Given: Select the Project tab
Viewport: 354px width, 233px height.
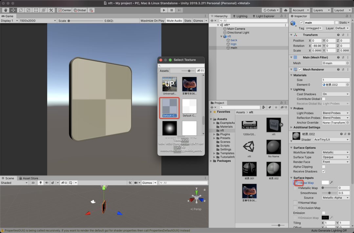Looking at the screenshot, I should [217, 103].
